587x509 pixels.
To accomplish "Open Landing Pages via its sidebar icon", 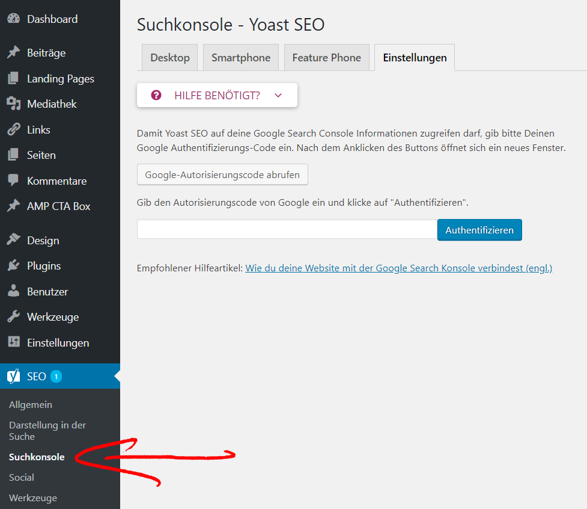I will click(x=13, y=78).
